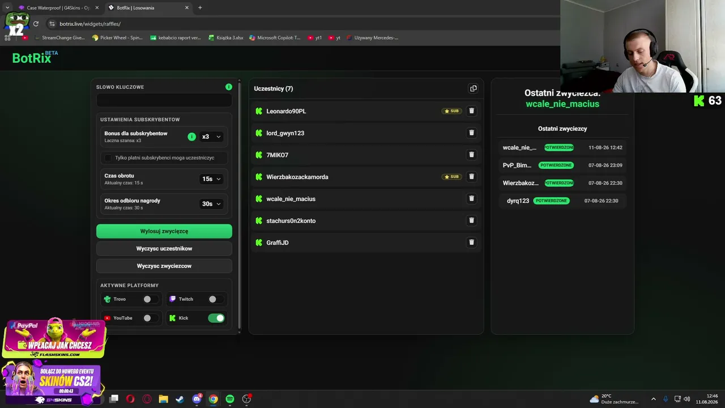The width and height of the screenshot is (725, 408).
Task: Open the yt1 bookmark
Action: (x=315, y=38)
